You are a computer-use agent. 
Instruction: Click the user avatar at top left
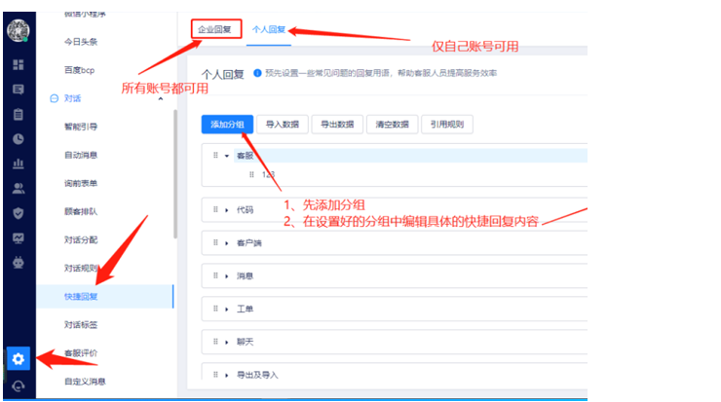(x=18, y=28)
